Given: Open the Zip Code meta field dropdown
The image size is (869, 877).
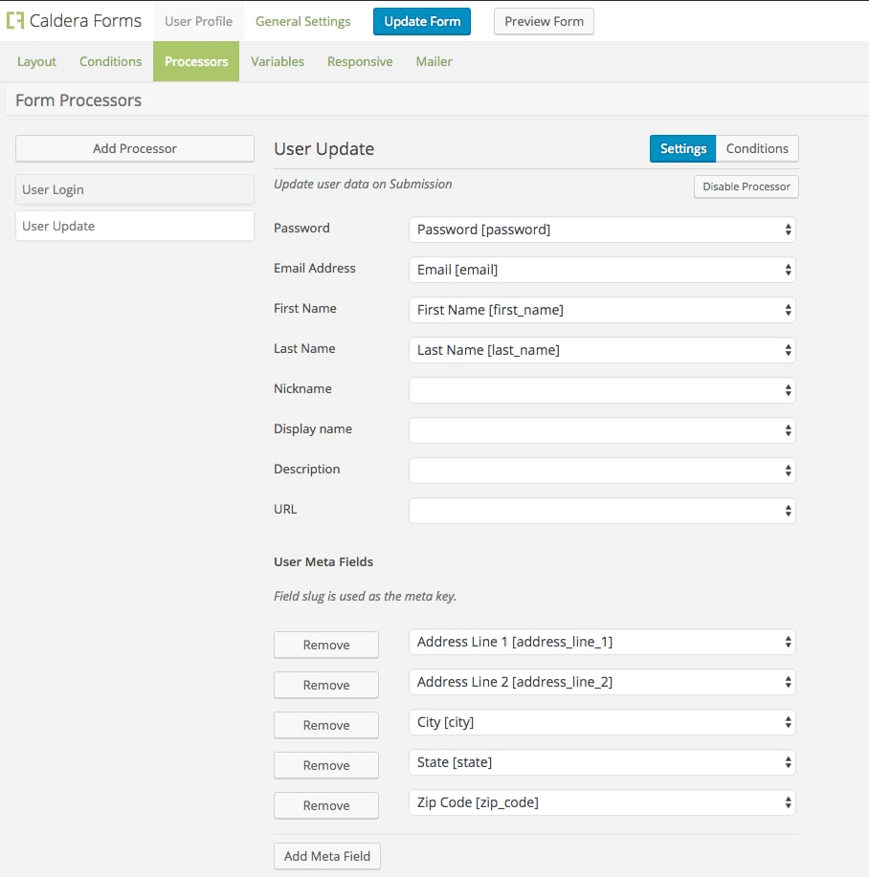Looking at the screenshot, I should (x=602, y=803).
